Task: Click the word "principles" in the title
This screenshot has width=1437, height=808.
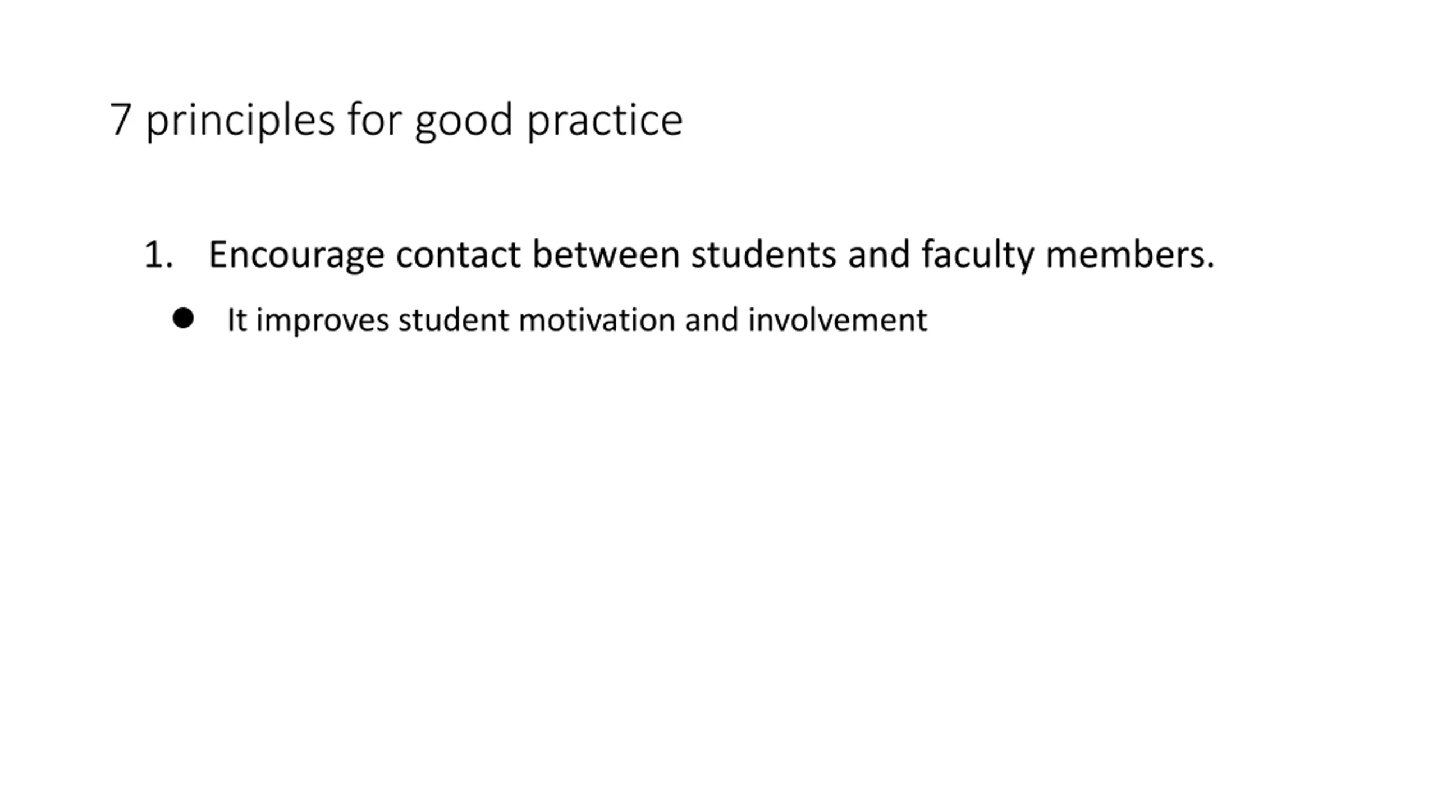Action: point(240,121)
